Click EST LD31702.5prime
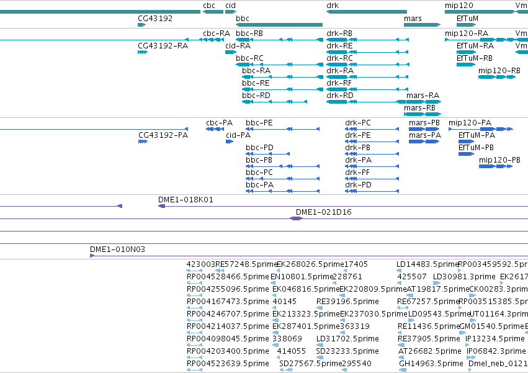The height and width of the screenshot is (373, 528). 347,339
